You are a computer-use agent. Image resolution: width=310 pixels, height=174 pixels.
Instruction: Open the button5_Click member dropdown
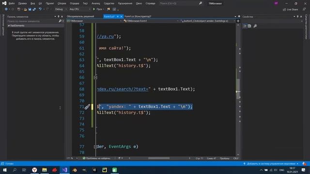(208, 21)
